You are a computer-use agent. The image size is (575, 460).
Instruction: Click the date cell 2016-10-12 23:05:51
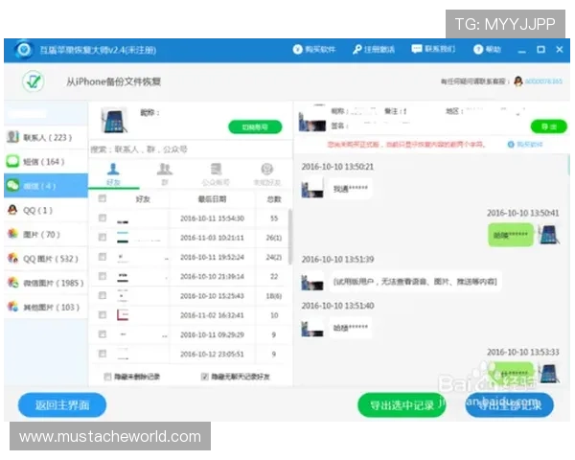pos(212,354)
